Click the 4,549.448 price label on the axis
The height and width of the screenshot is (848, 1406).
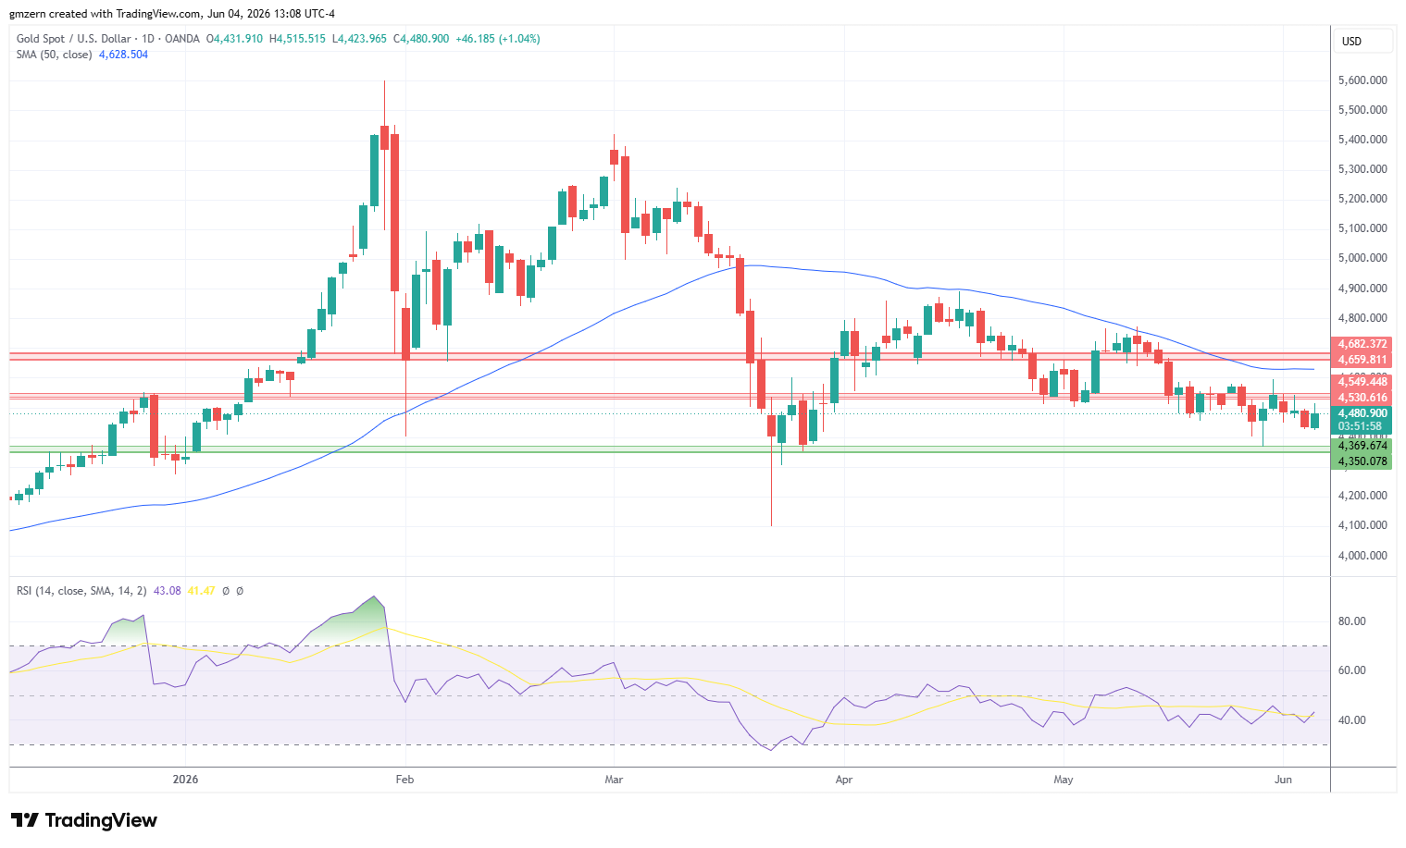click(x=1361, y=382)
